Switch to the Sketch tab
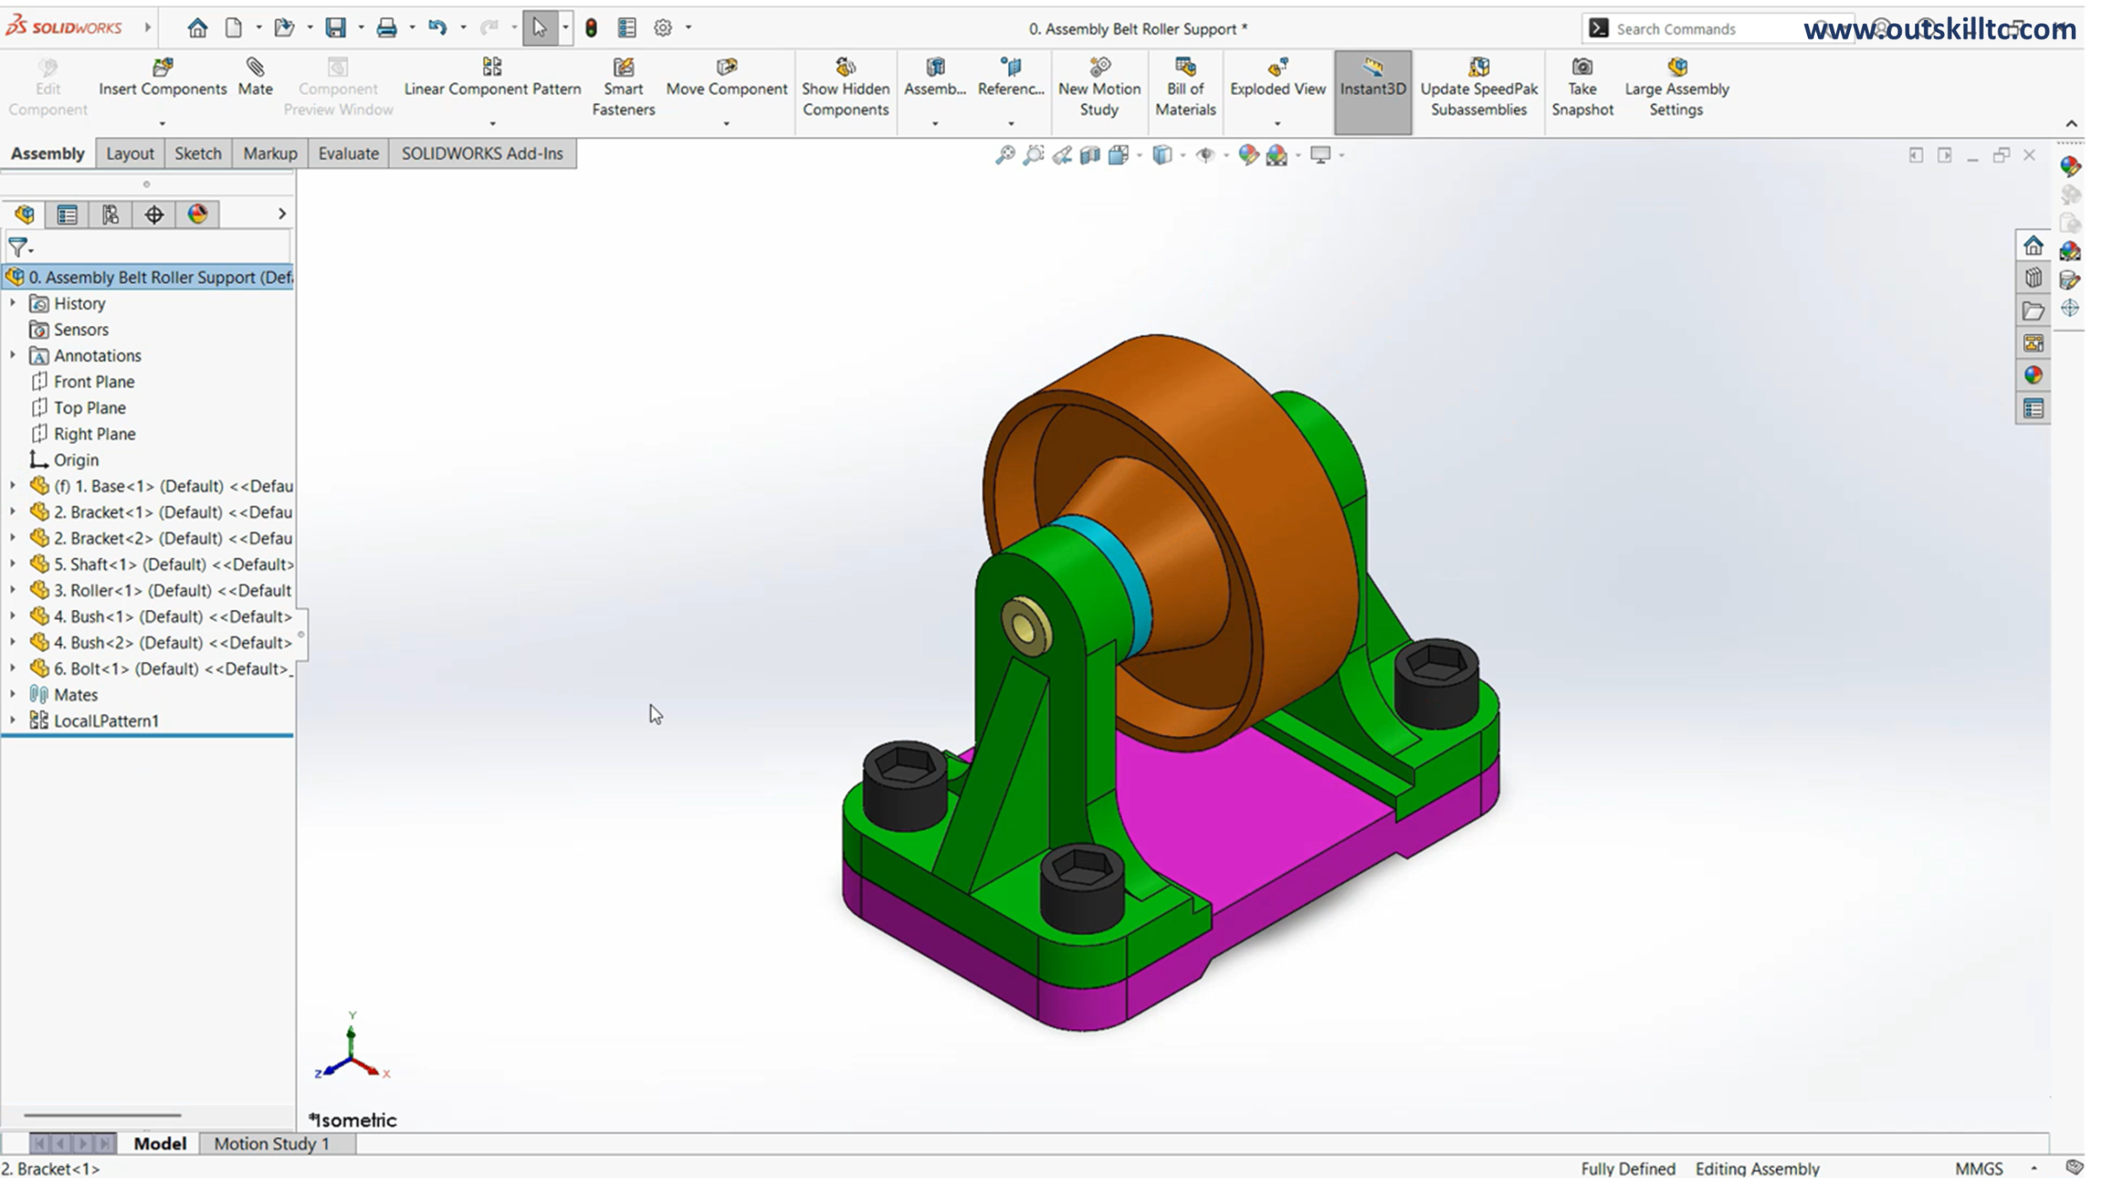2102x1178 pixels. pyautogui.click(x=198, y=154)
